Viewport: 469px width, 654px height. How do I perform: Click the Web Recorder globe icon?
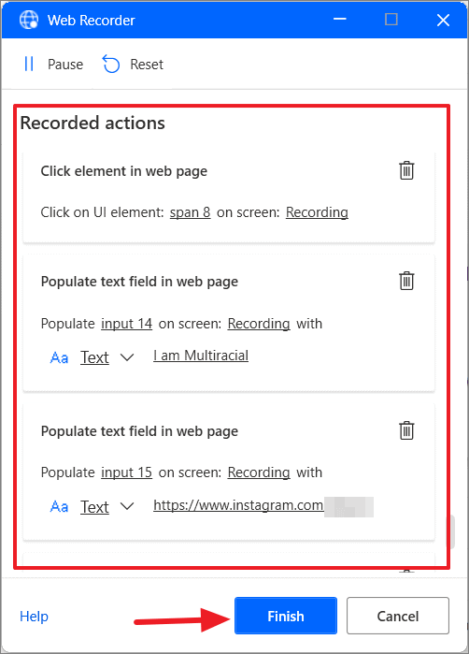click(29, 20)
